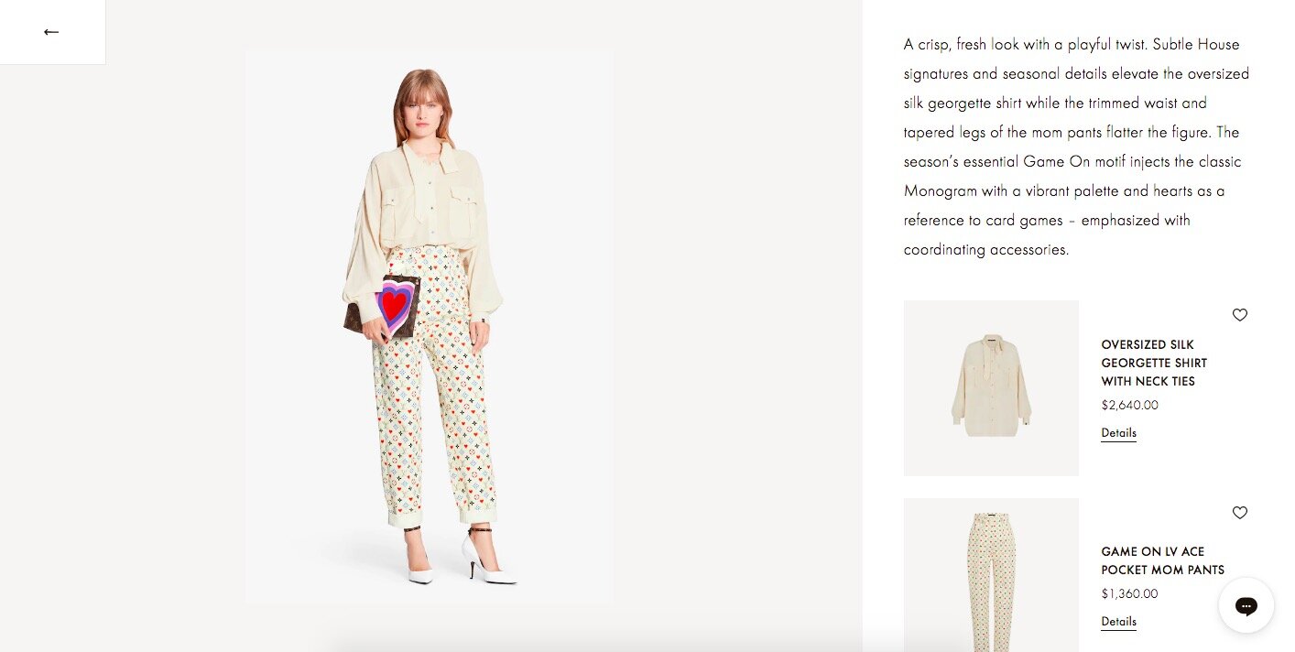Open the mom pants product thumbnail
Viewport: 1295px width, 652px height.
pos(991,575)
